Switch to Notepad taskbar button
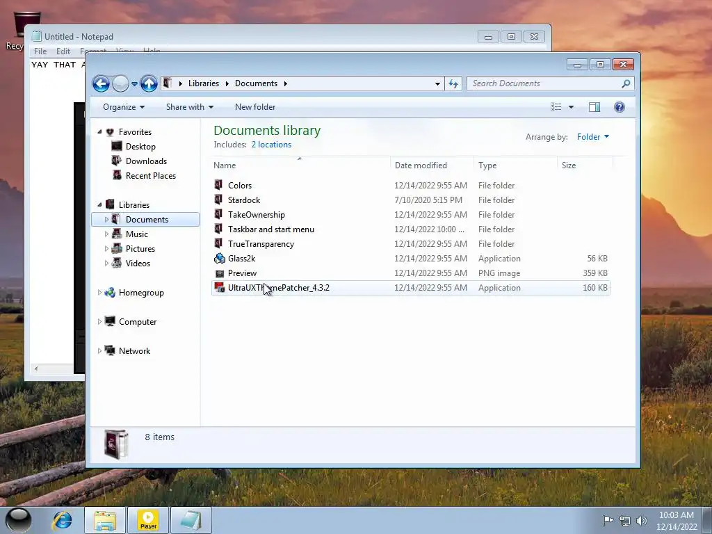This screenshot has width=712, height=534. point(191,520)
